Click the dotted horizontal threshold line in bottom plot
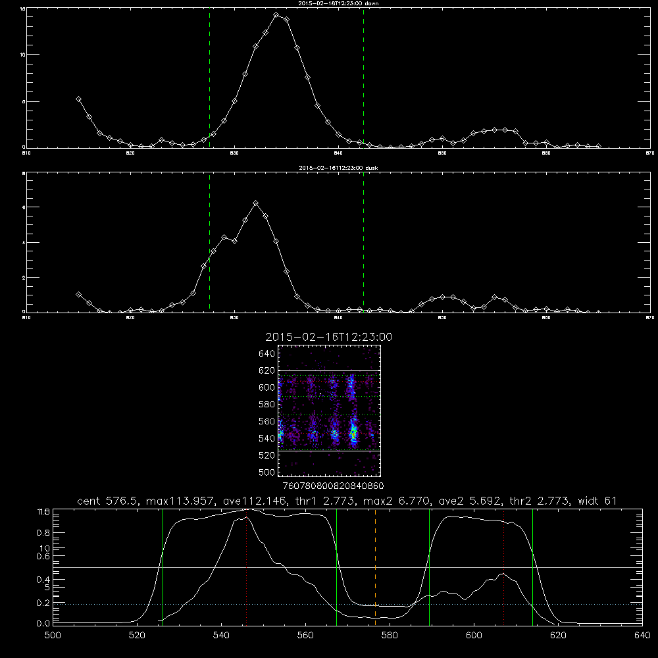This screenshot has height=658, width=658. tap(347, 604)
